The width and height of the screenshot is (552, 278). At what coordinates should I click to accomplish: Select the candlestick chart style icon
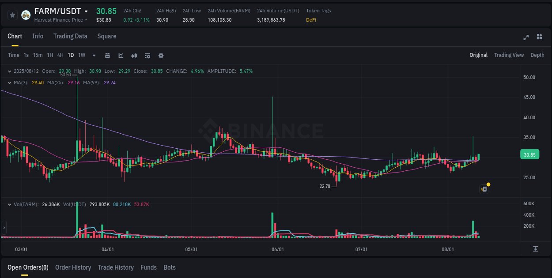pos(134,56)
